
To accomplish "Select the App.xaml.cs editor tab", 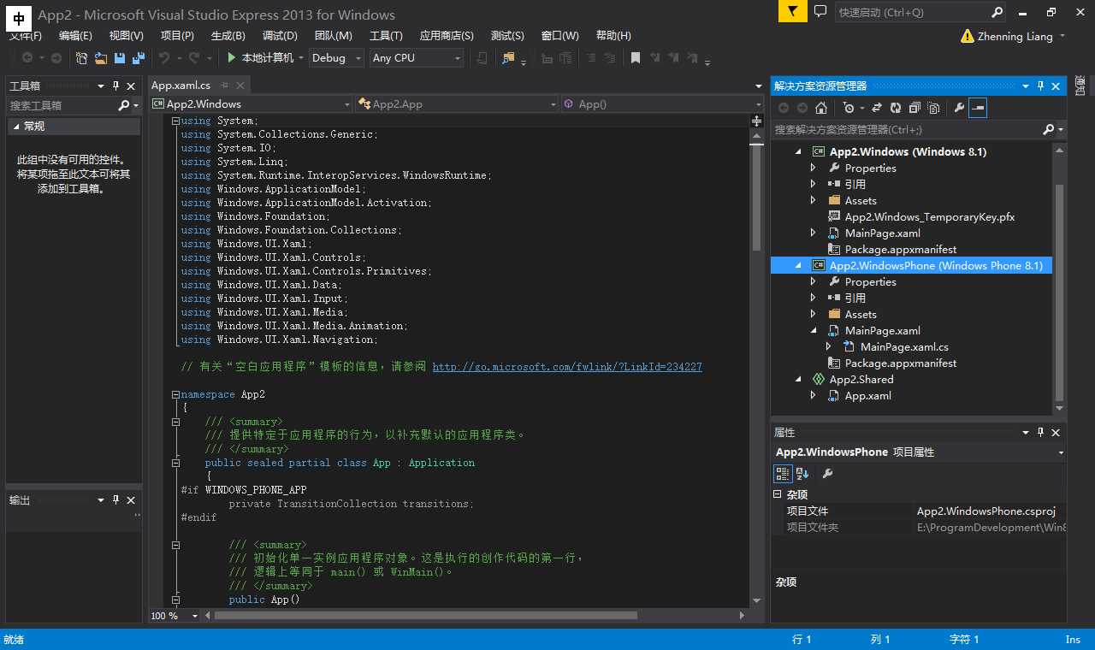I will click(x=181, y=86).
